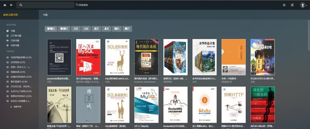Open the 看那花开的地方 (公共) shelf
This screenshot has height=129, width=310.
[x=19, y=96]
